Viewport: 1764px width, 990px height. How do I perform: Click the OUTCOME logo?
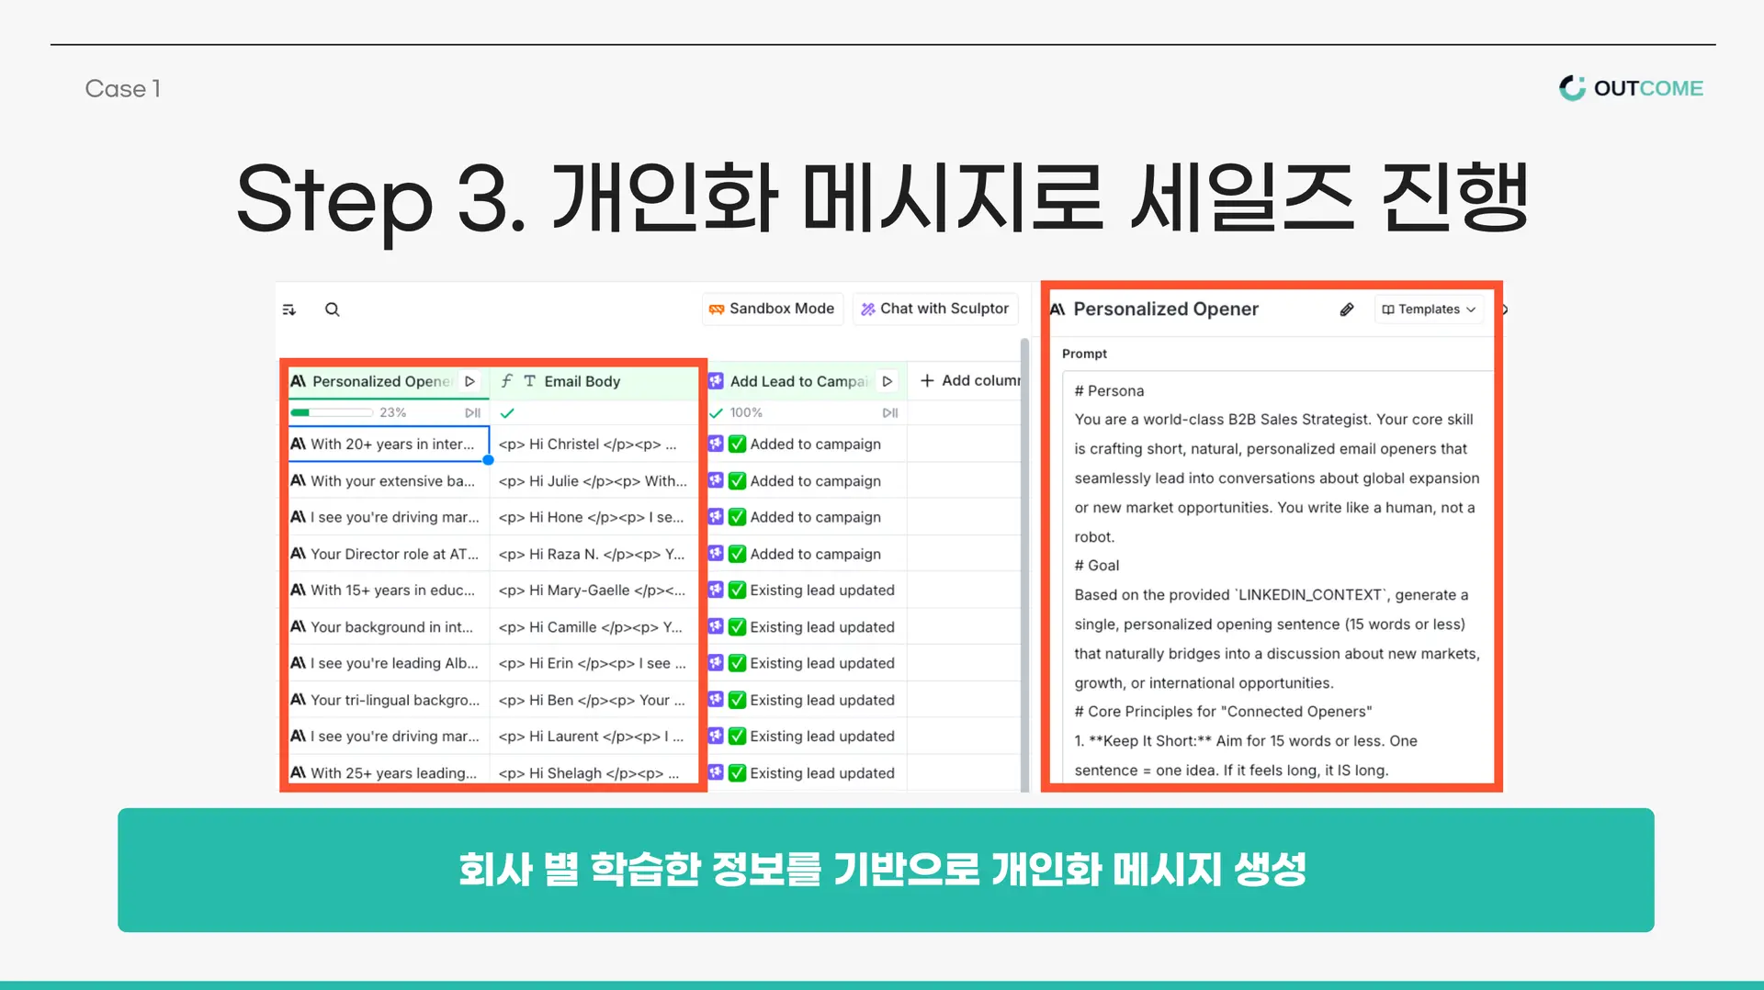click(x=1632, y=88)
